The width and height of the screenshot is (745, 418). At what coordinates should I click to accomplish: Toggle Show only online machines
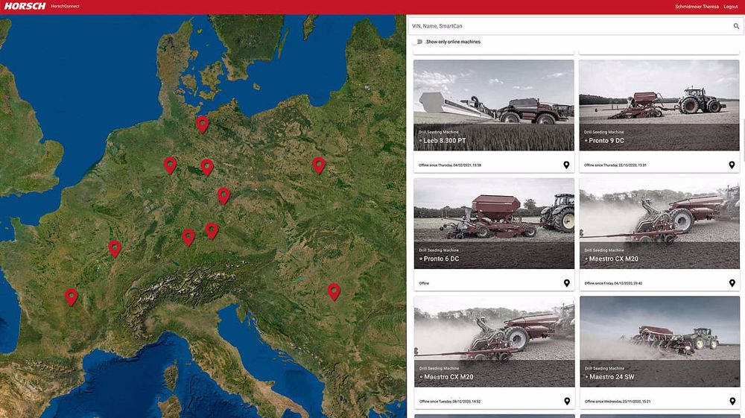tap(418, 42)
